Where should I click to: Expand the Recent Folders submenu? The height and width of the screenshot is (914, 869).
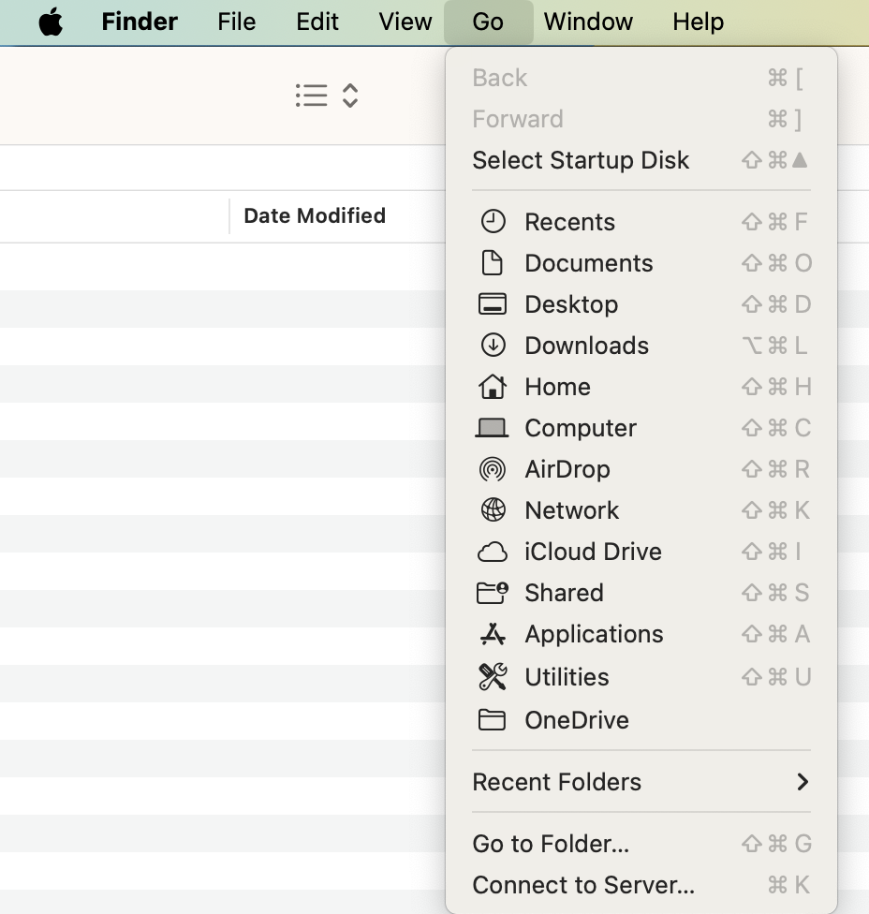pos(641,782)
